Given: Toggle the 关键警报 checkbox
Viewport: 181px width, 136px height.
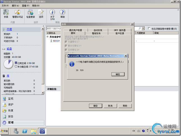Looking at the screenshot, I should click(66, 42).
